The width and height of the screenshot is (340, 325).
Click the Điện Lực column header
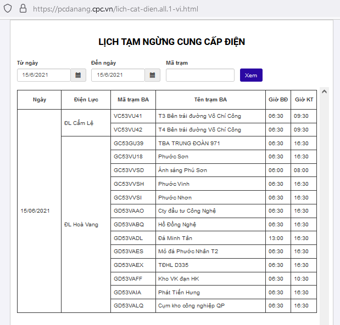coord(86,100)
